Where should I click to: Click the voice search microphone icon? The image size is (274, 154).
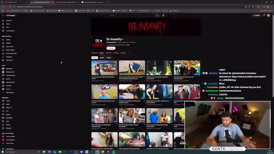click(164, 15)
